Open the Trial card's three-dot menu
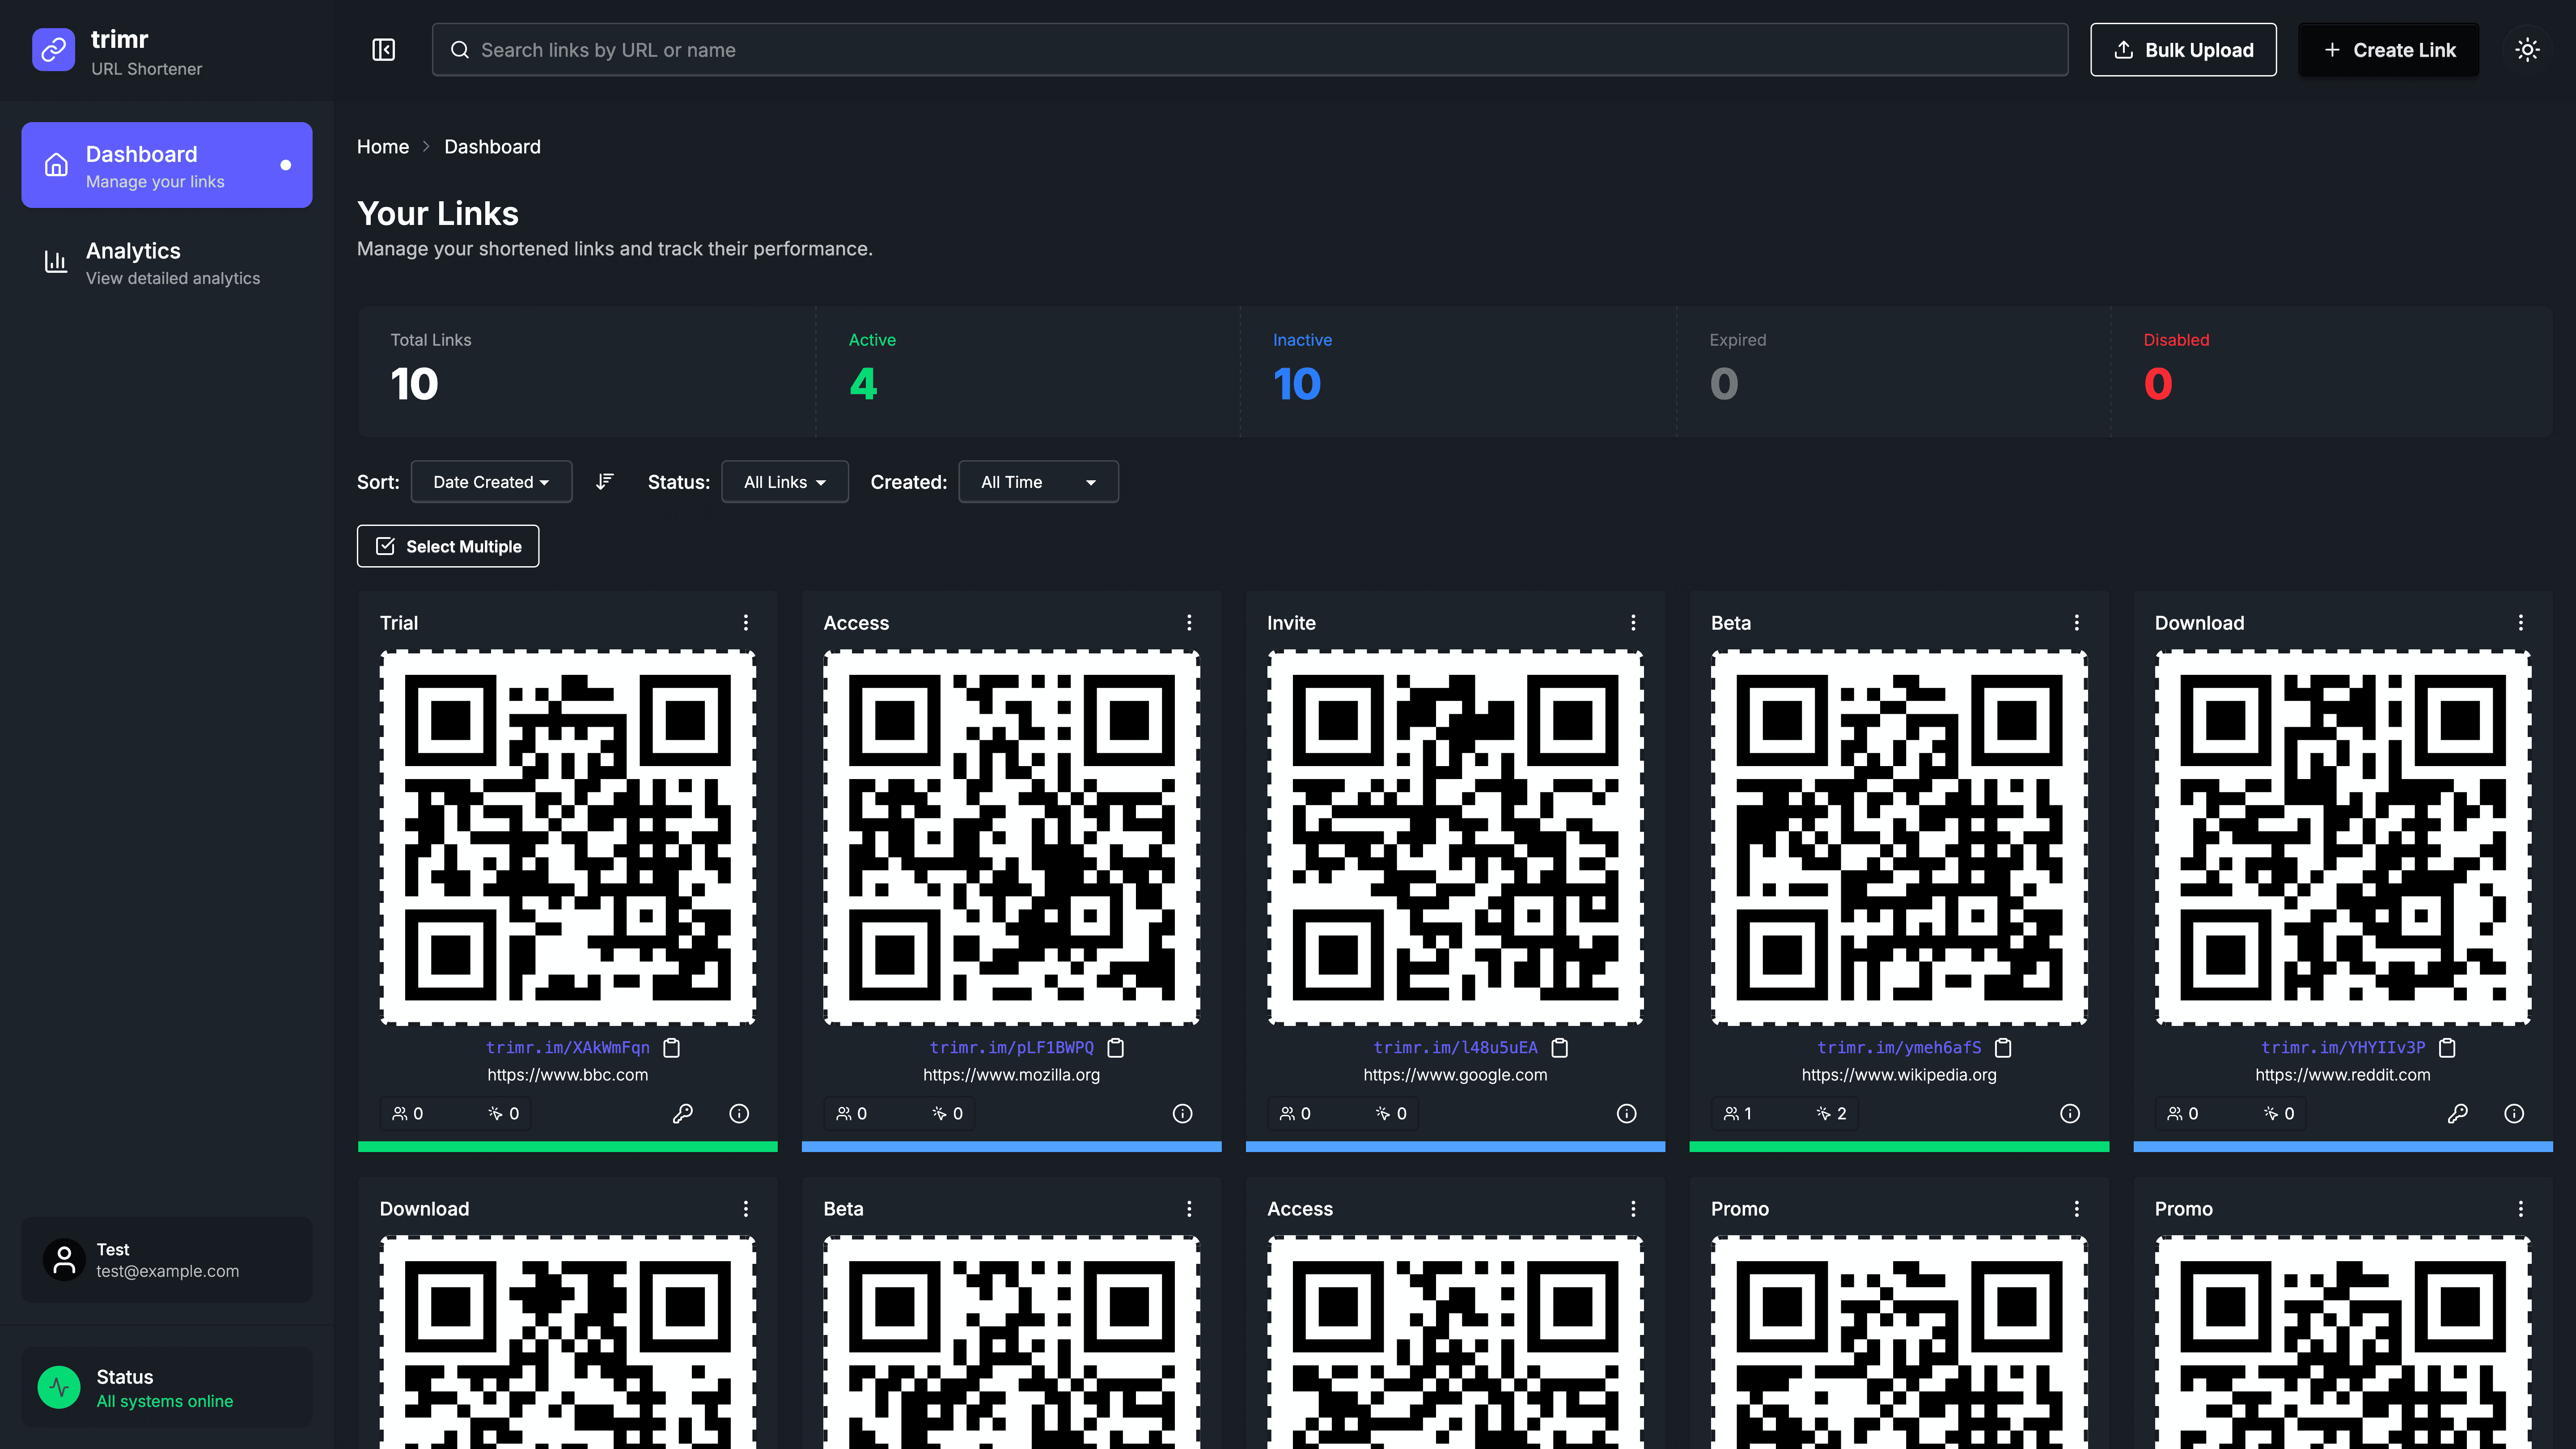Viewport: 2576px width, 1449px height. 746,623
